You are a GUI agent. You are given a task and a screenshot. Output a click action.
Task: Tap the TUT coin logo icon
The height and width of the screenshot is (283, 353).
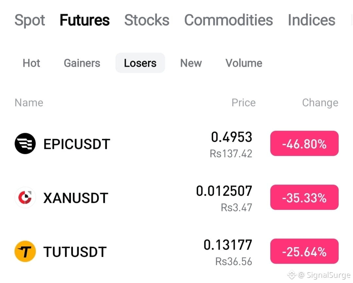(x=25, y=251)
